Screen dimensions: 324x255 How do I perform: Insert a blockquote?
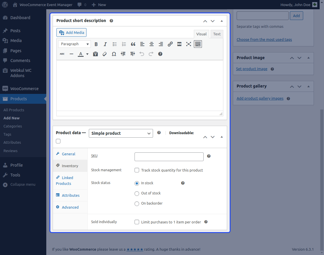click(x=133, y=44)
